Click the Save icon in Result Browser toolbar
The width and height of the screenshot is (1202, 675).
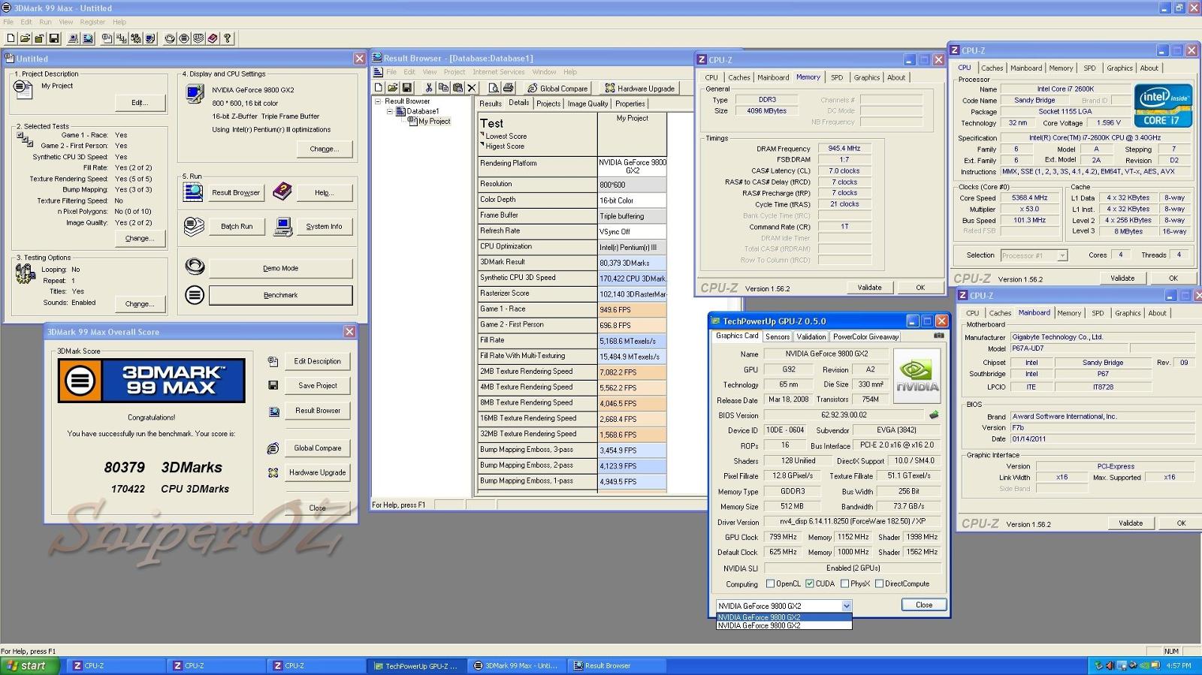tap(406, 88)
